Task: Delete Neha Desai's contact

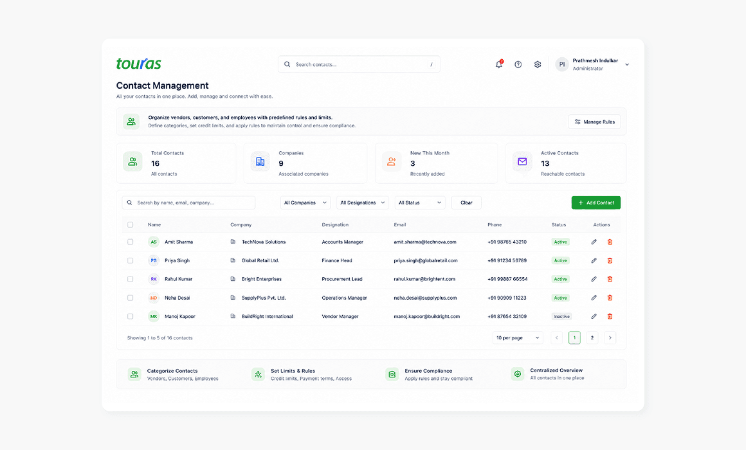Action: tap(610, 297)
